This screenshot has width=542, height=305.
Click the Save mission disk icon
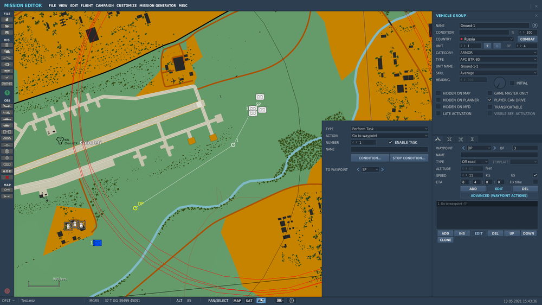pos(7,33)
